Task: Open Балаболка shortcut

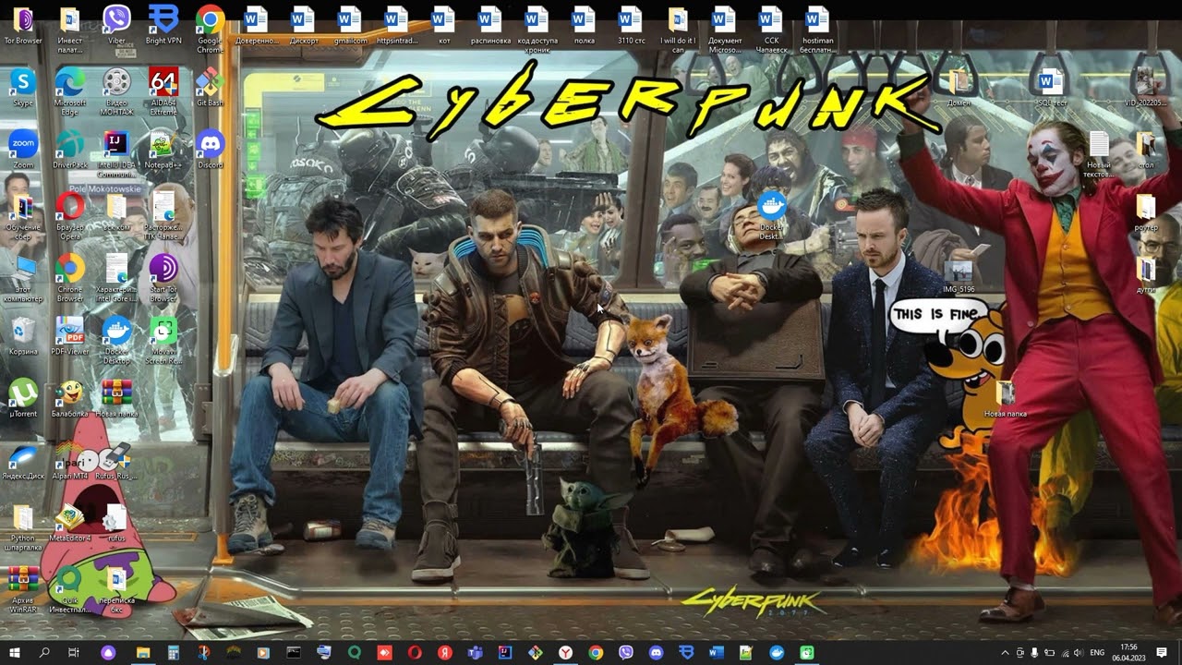Action: click(x=69, y=399)
